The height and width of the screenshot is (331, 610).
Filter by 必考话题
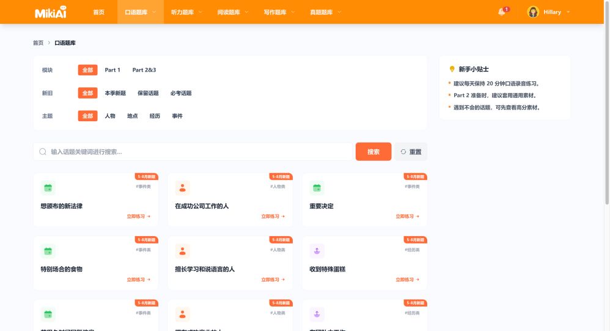click(x=181, y=93)
